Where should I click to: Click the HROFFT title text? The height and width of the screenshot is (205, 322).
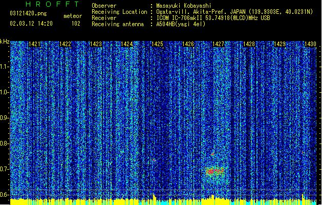click(53, 4)
